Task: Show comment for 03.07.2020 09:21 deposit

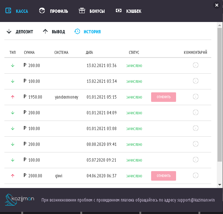Action: [x=195, y=160]
